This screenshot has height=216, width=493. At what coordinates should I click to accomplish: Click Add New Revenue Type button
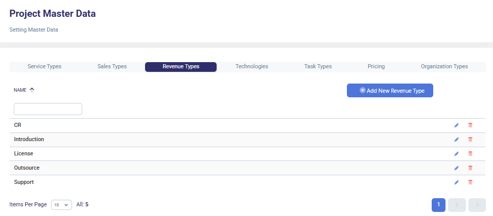tap(390, 91)
